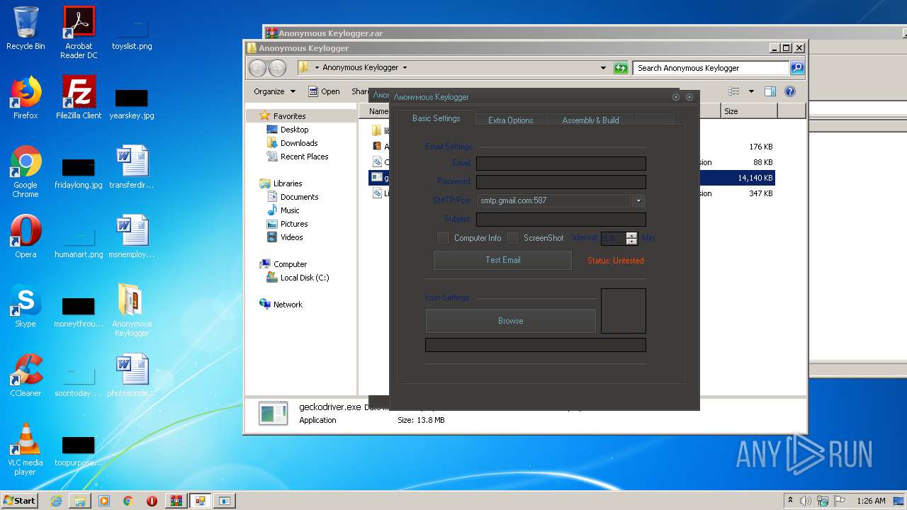This screenshot has height=510, width=907.
Task: Select toyslist.png on the desktop
Action: pos(132,33)
